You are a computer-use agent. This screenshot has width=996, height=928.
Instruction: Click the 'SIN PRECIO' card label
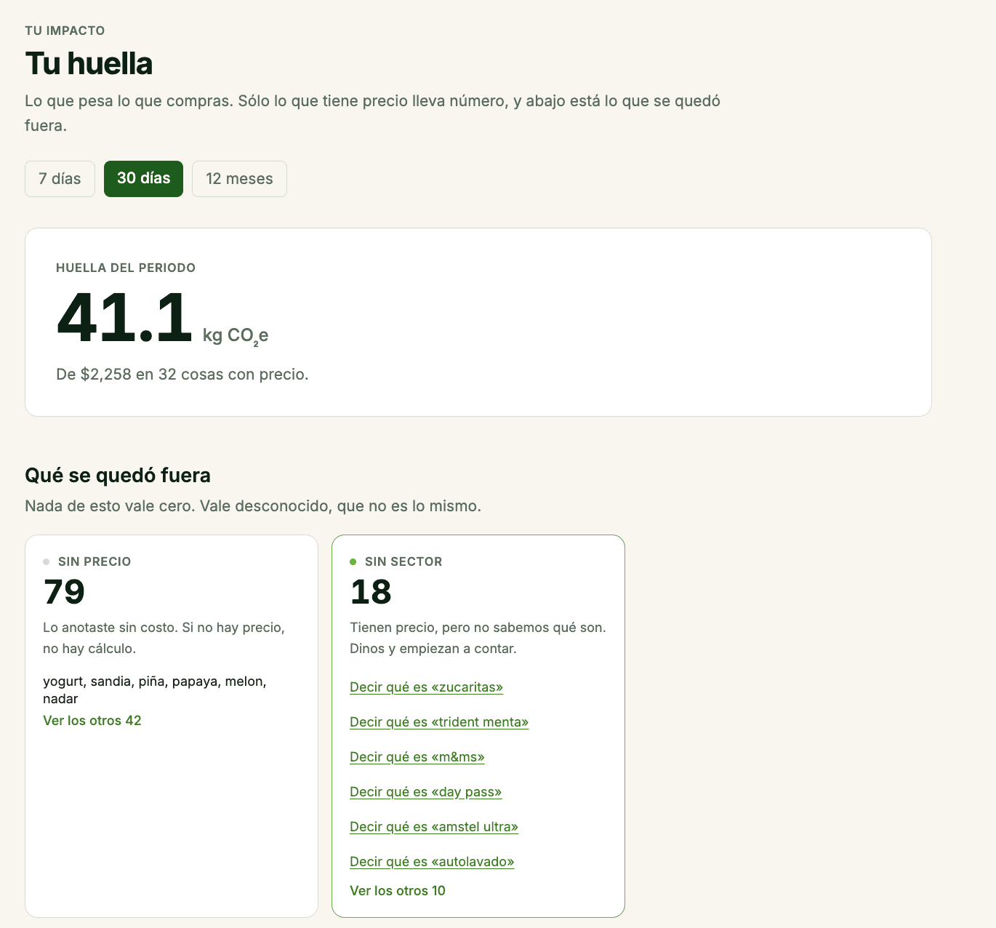pyautogui.click(x=95, y=561)
